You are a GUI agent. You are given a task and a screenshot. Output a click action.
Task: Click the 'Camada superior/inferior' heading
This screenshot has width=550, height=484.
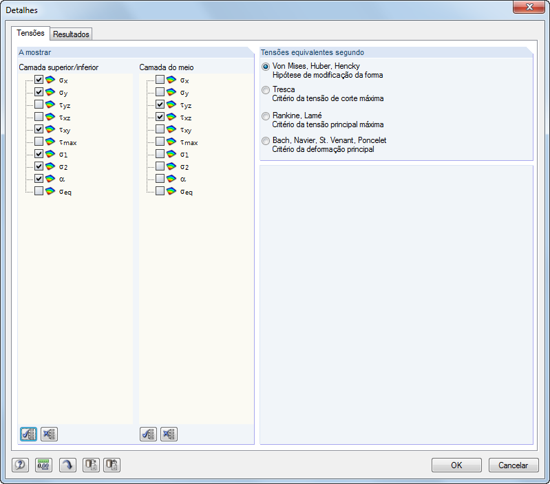(59, 67)
